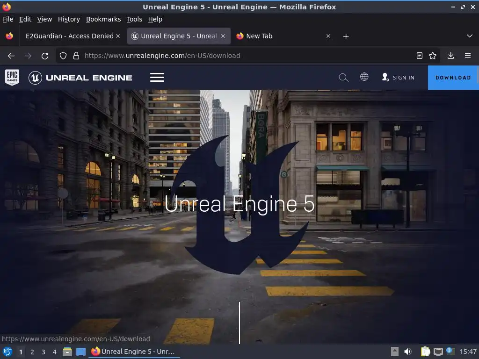Click the clipboard tray icon
The width and height of the screenshot is (479, 359).
coord(425,352)
